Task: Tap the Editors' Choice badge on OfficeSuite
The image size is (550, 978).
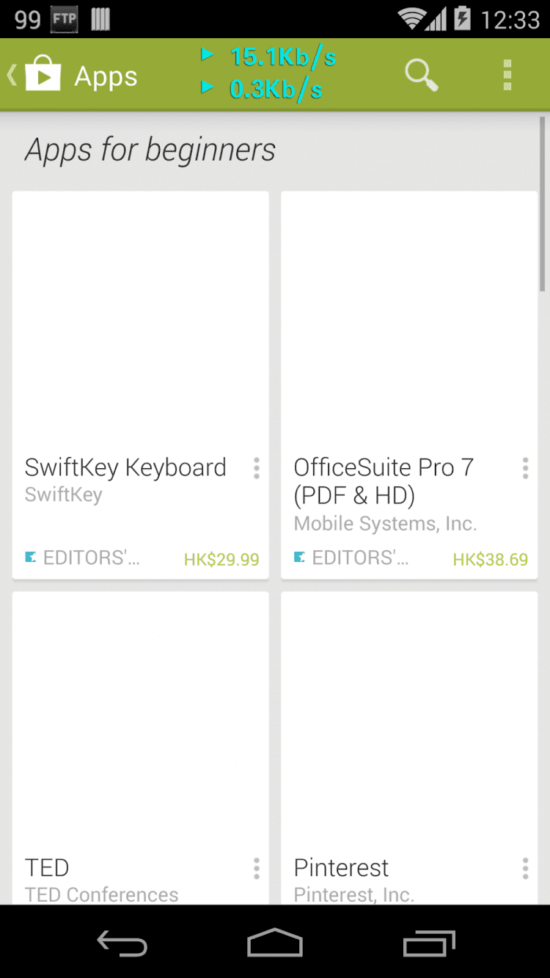Action: click(x=351, y=558)
